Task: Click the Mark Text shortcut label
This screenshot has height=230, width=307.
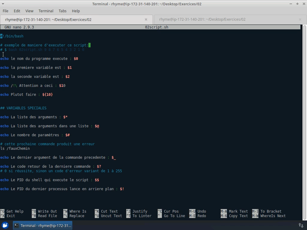Action: [x=238, y=211]
